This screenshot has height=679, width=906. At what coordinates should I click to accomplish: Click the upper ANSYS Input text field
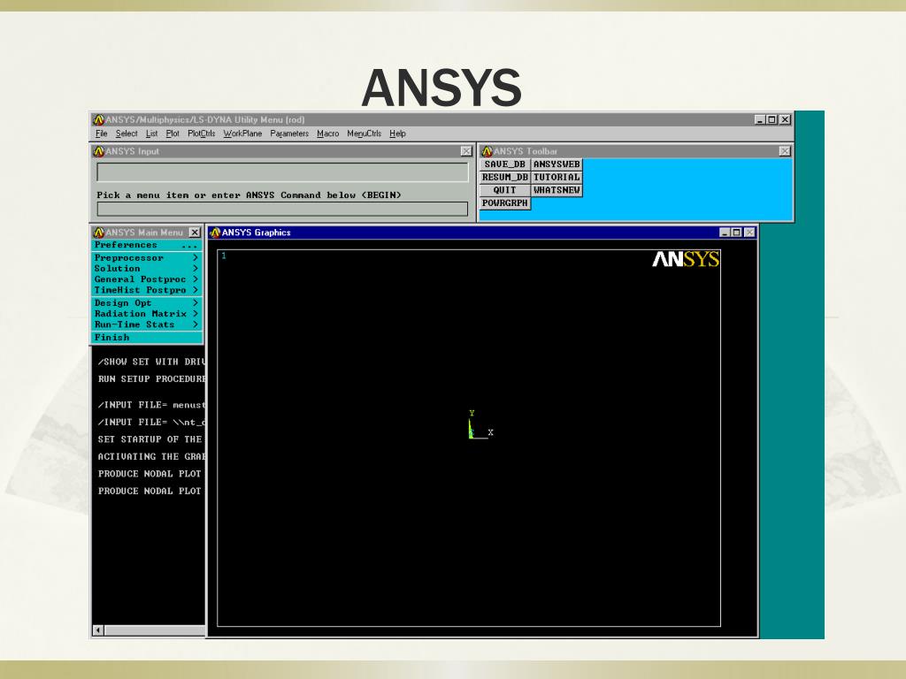pos(282,172)
